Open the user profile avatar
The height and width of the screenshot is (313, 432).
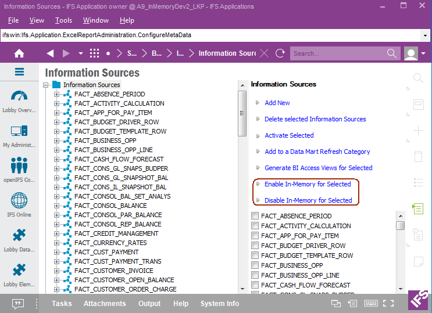coord(411,53)
